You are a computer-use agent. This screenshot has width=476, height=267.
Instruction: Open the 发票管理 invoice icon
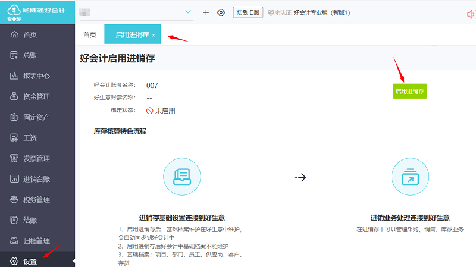[x=14, y=158]
